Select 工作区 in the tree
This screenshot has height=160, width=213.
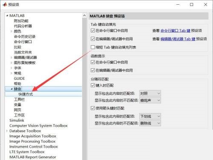(x=19, y=115)
